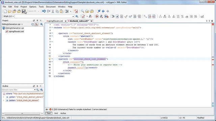The image size is (216, 121).
Task: Navigate back with the blue left arrow
Action: (103, 11)
